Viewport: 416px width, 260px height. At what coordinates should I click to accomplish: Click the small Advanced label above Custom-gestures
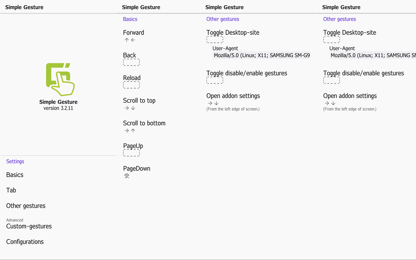point(15,220)
